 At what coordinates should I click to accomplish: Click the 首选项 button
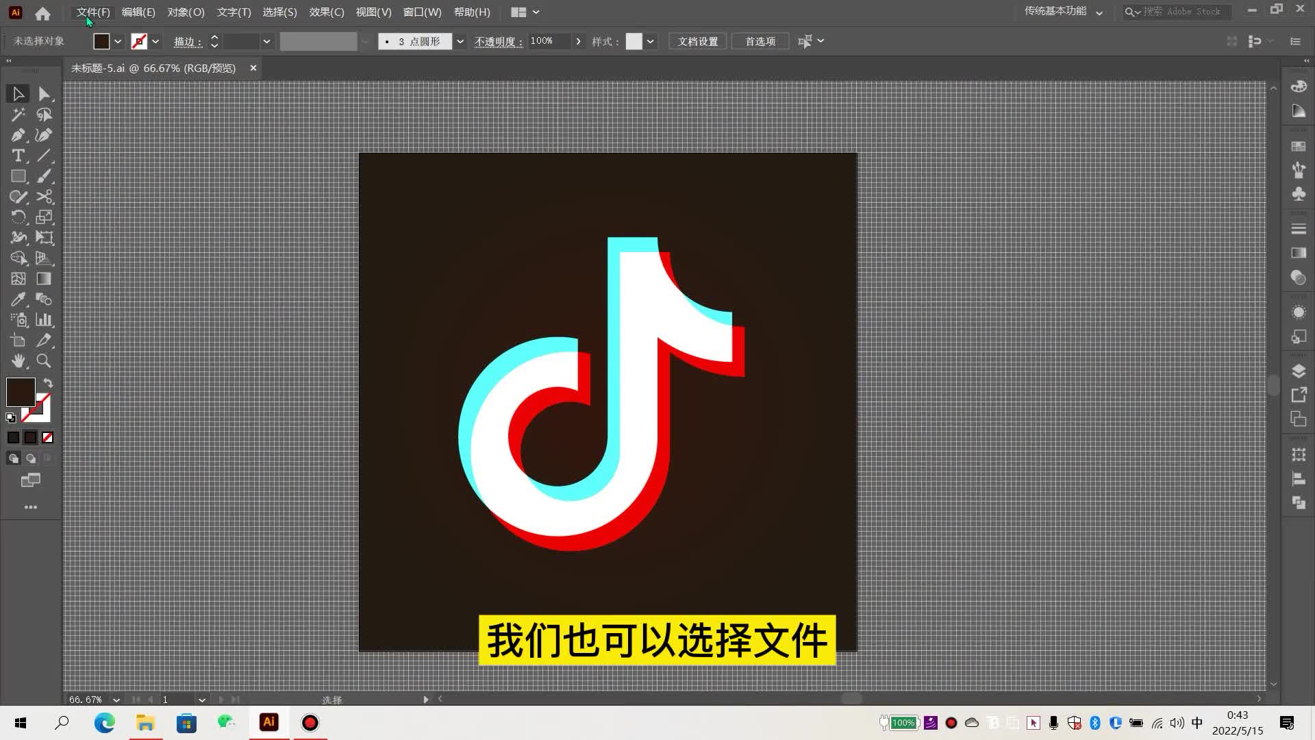(x=760, y=42)
